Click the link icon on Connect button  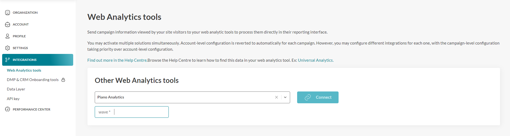coord(308,97)
